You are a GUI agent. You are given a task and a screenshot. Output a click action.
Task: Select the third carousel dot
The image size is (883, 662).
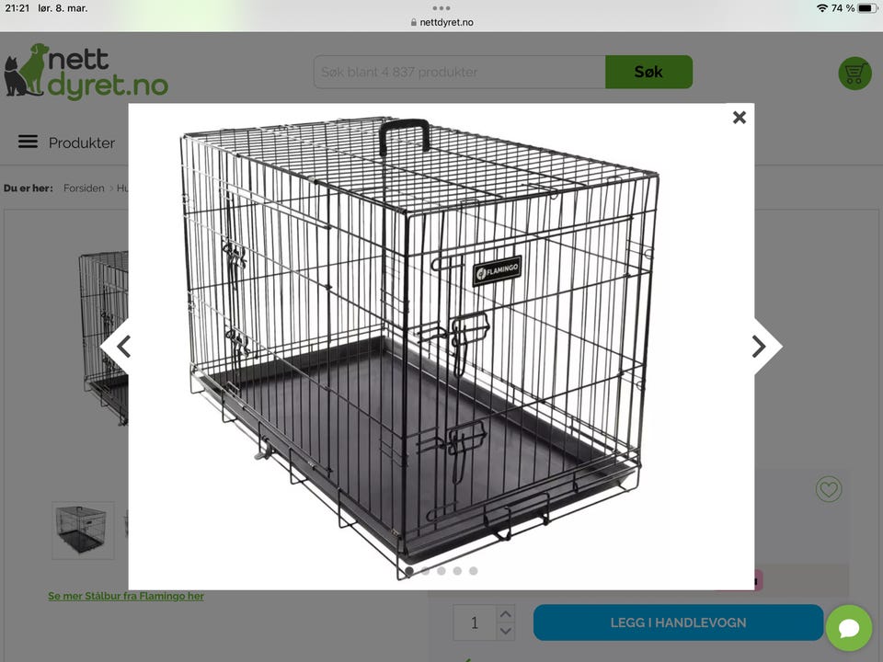pyautogui.click(x=441, y=571)
